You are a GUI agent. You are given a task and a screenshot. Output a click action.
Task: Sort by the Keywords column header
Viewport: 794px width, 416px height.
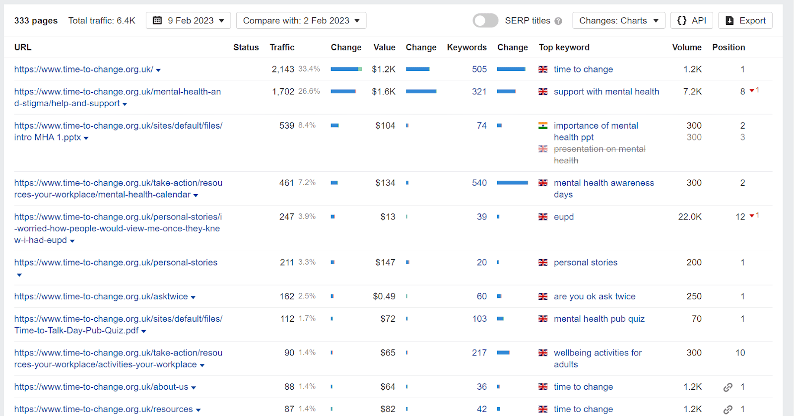coord(466,47)
